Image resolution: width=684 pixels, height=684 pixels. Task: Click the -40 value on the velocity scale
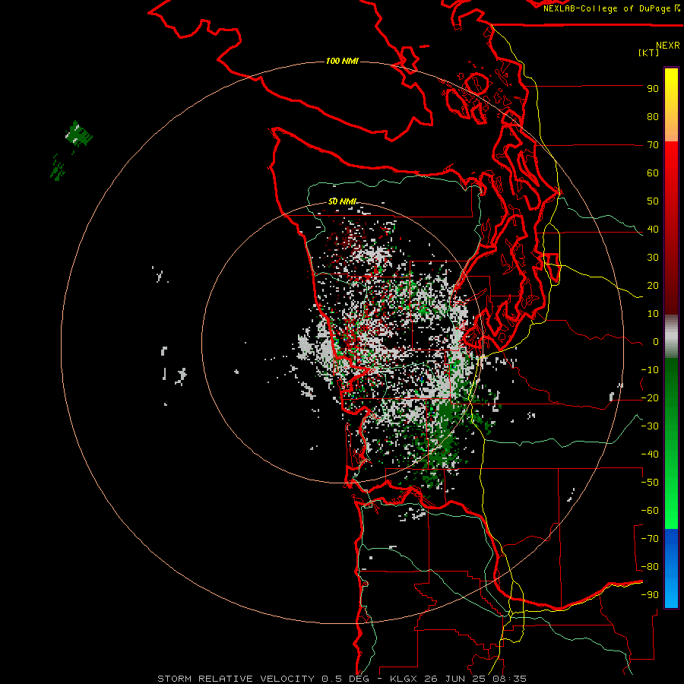(650, 454)
